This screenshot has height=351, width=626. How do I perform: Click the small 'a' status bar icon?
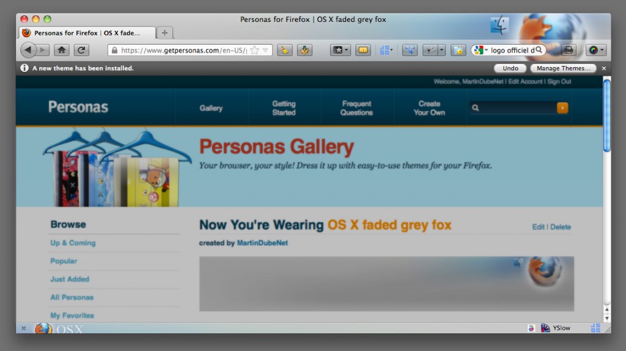531,328
